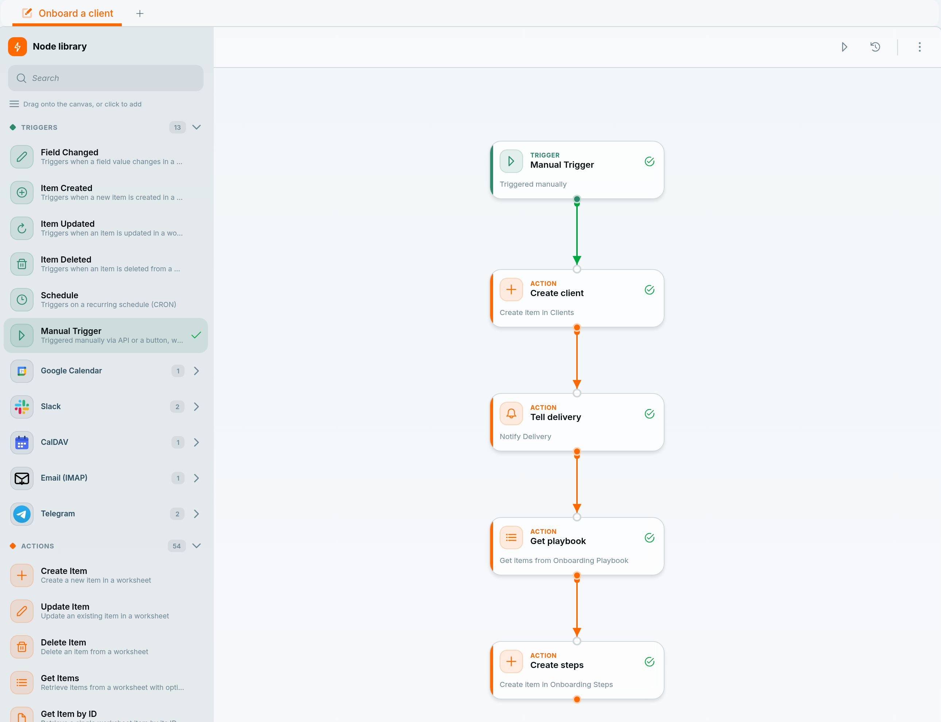Click the 'Drag onto the canvas' hint text

pos(82,104)
